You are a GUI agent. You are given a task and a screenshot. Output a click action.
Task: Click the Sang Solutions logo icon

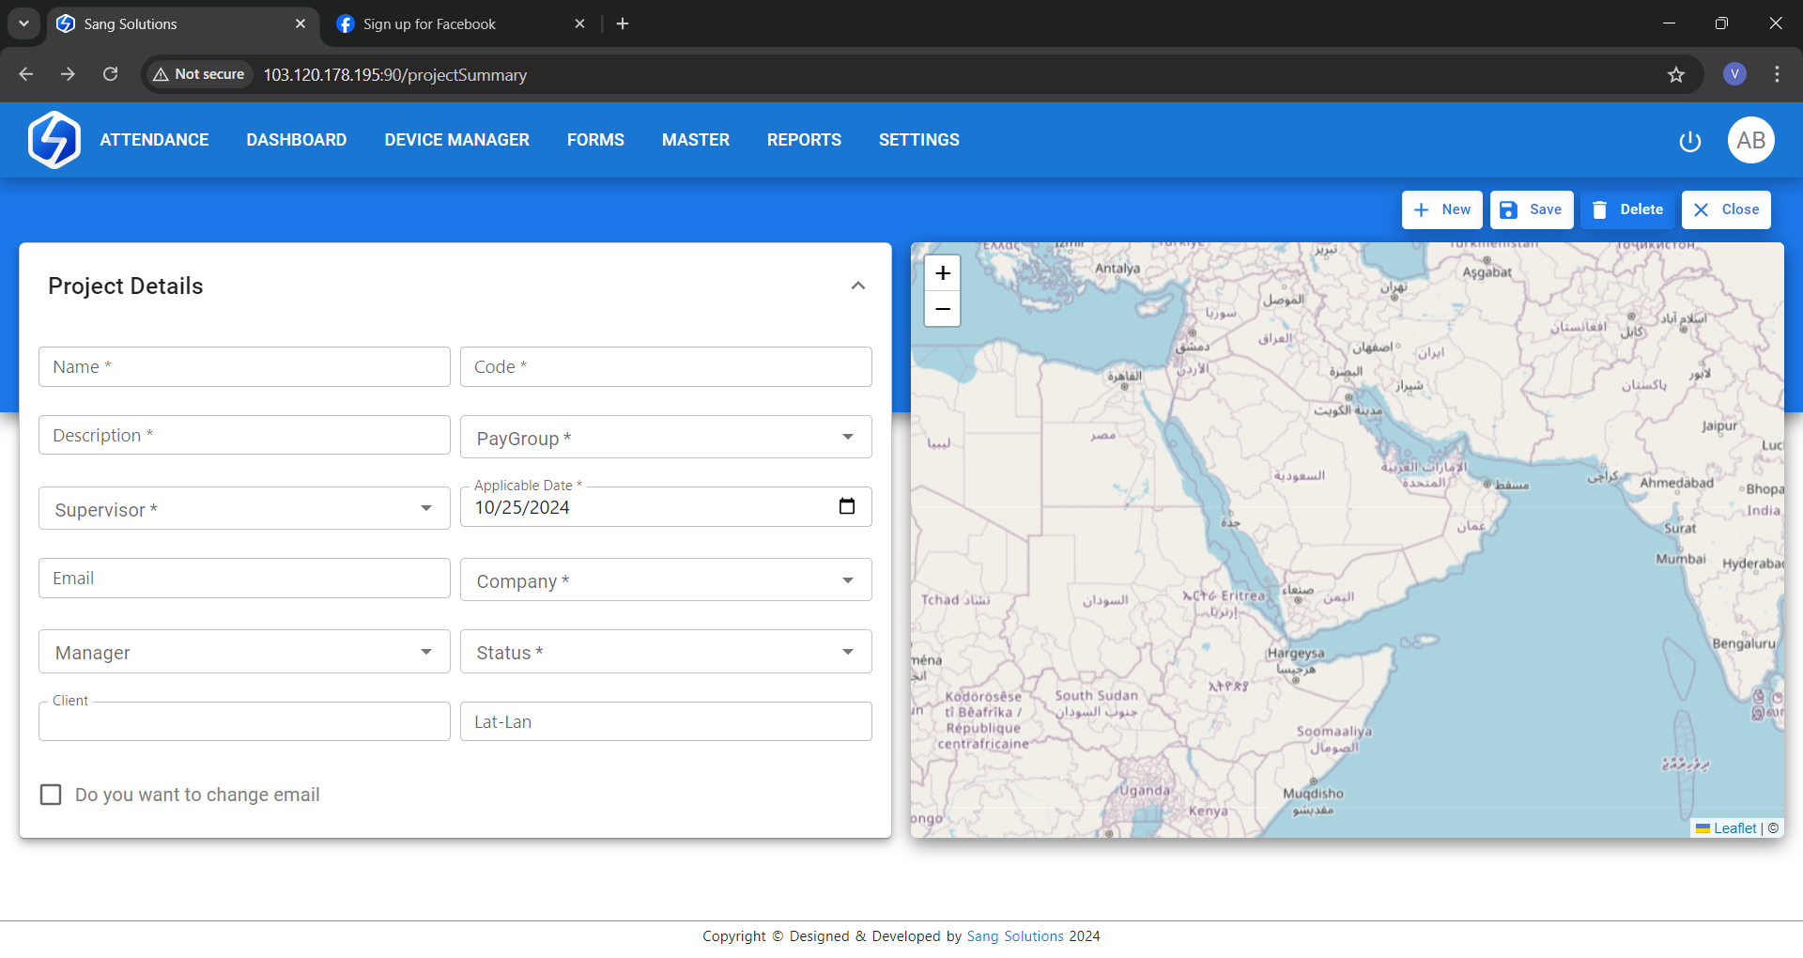54,140
